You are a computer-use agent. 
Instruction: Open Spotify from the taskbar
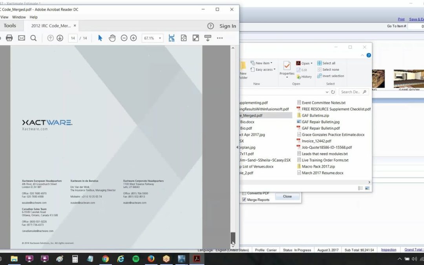pos(136,259)
